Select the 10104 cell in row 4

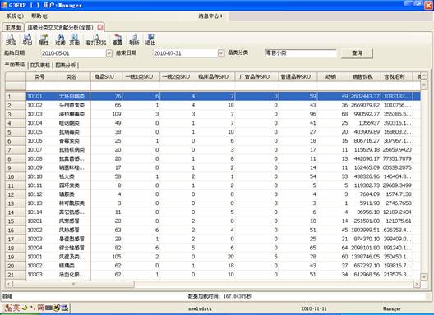[42, 123]
